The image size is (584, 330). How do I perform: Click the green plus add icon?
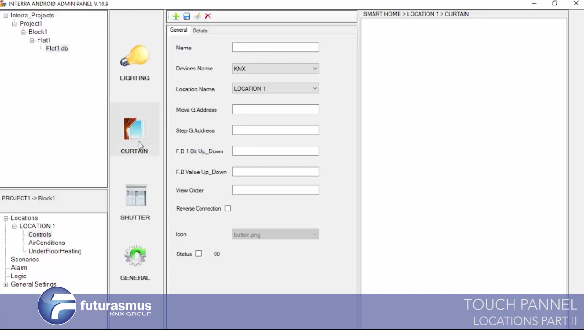(176, 16)
